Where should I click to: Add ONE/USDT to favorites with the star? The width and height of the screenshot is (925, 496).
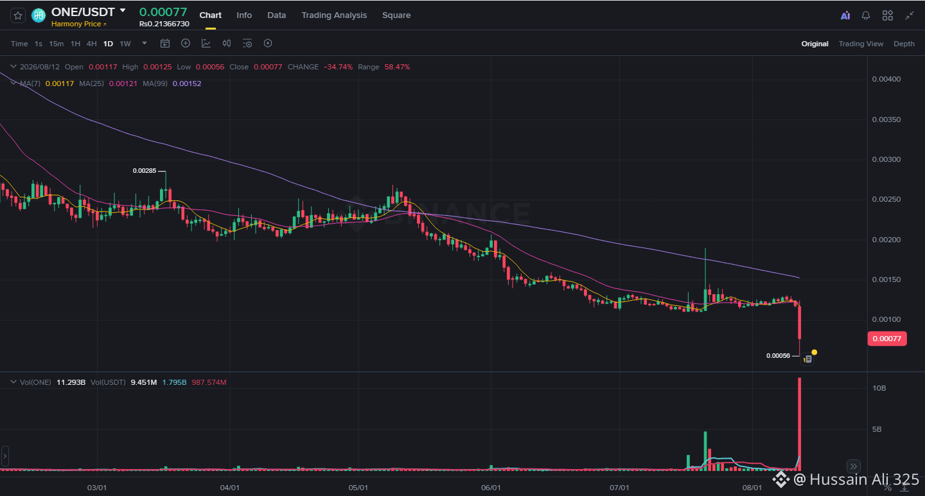pos(18,15)
